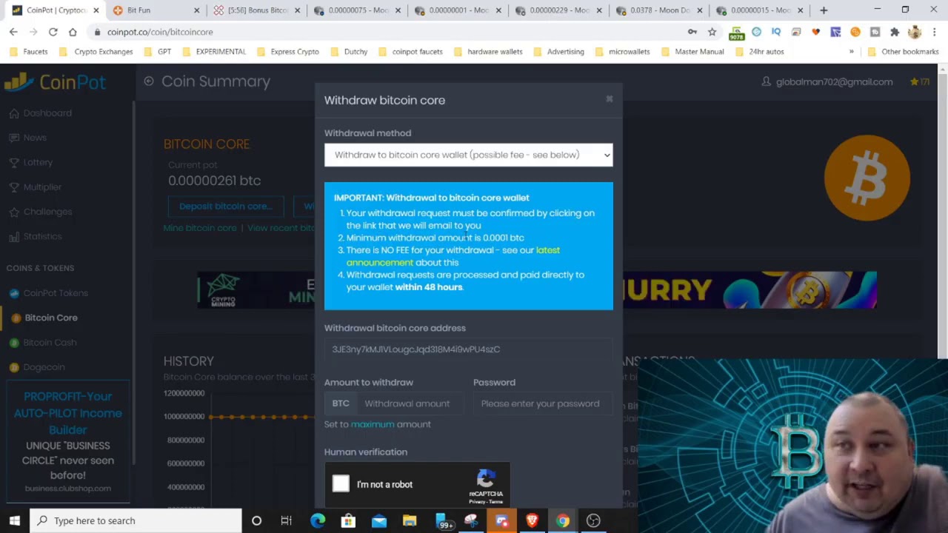This screenshot has height=533, width=948.
Task: Switch to the Bit Fun tab
Action: [x=154, y=10]
